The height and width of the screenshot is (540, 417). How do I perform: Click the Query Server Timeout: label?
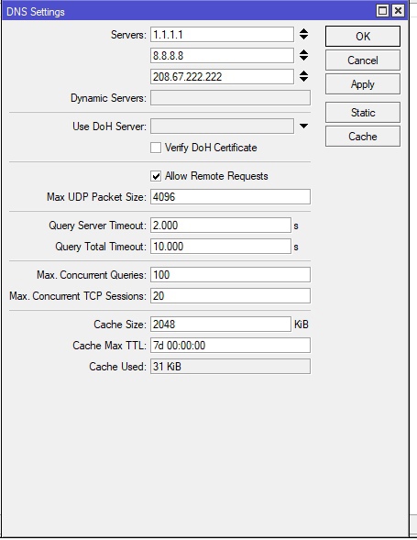click(x=97, y=226)
